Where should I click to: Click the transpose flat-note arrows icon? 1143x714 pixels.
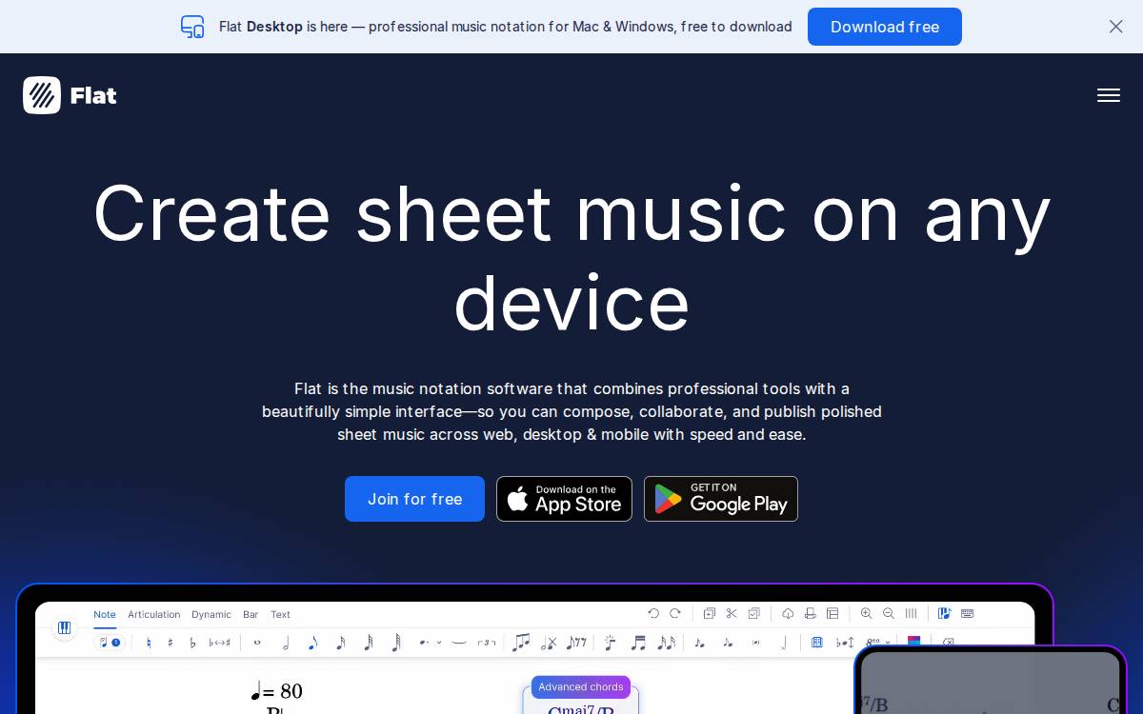click(x=845, y=643)
